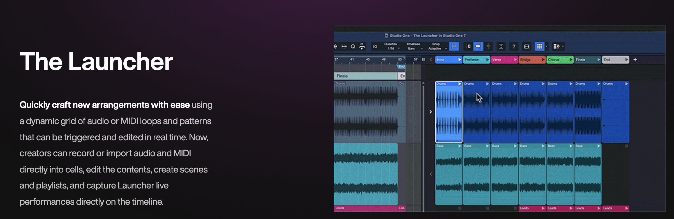Viewport: 674px width, 219px height.
Task: Select the Finale arranger section on timeline
Action: pyautogui.click(x=366, y=76)
